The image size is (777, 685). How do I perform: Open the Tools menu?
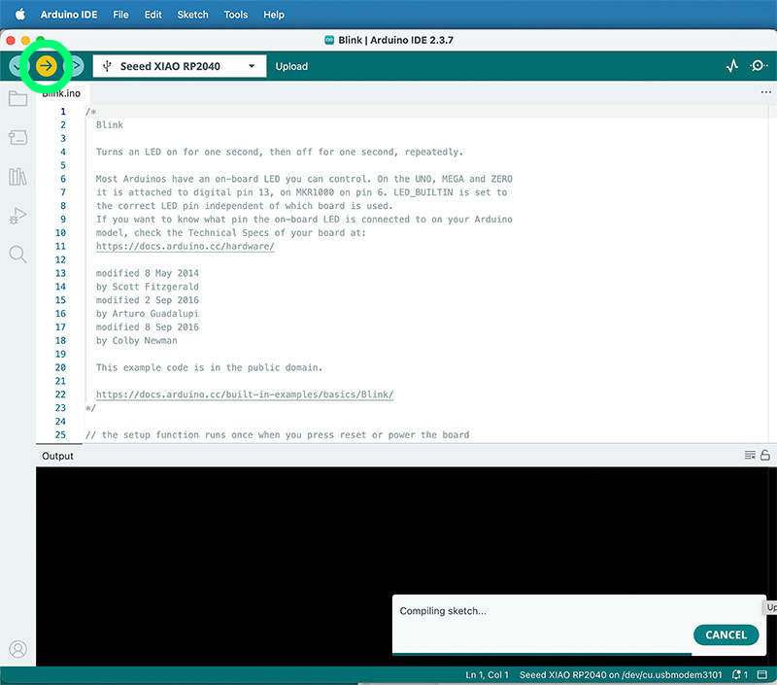(x=235, y=15)
